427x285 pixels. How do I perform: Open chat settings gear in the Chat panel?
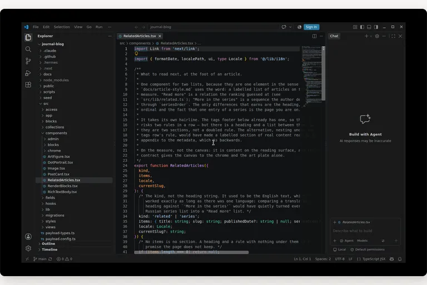377,36
